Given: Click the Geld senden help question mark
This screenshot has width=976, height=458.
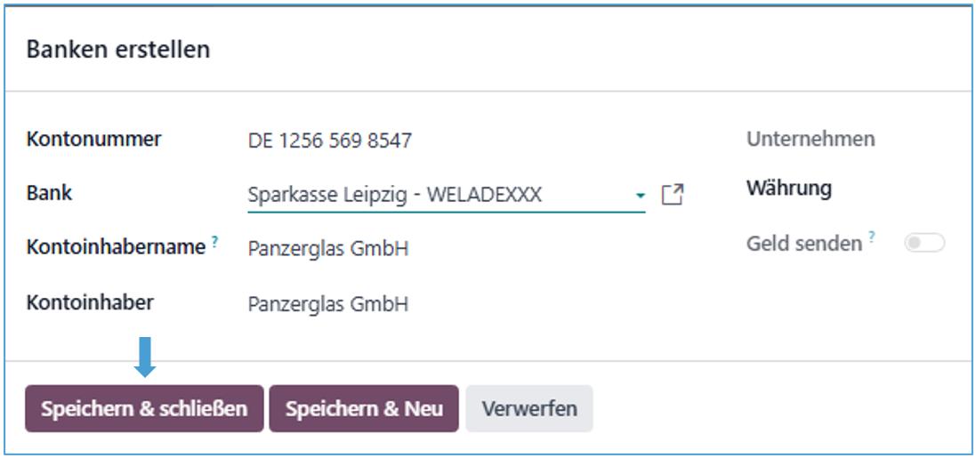Looking at the screenshot, I should pyautogui.click(x=872, y=237).
